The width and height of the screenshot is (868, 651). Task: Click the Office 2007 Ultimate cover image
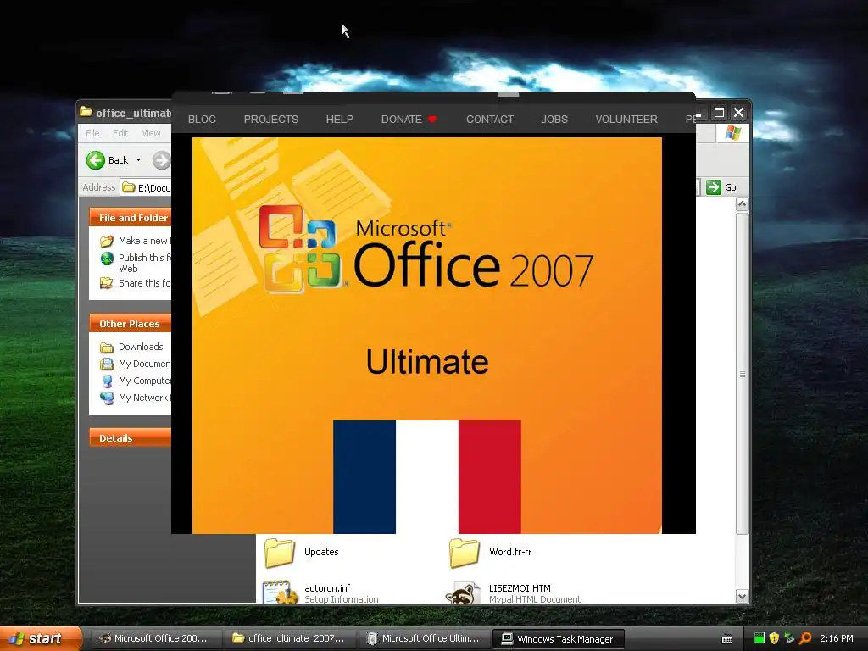point(427,336)
